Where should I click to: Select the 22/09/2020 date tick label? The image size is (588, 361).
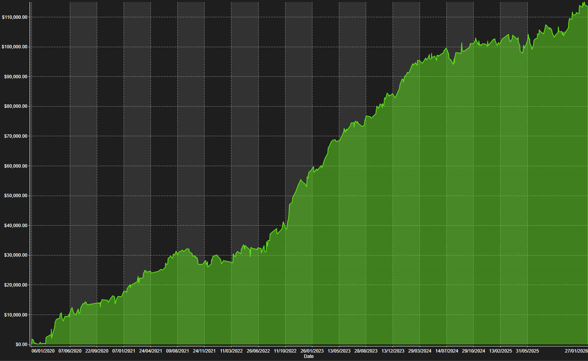coord(97,351)
